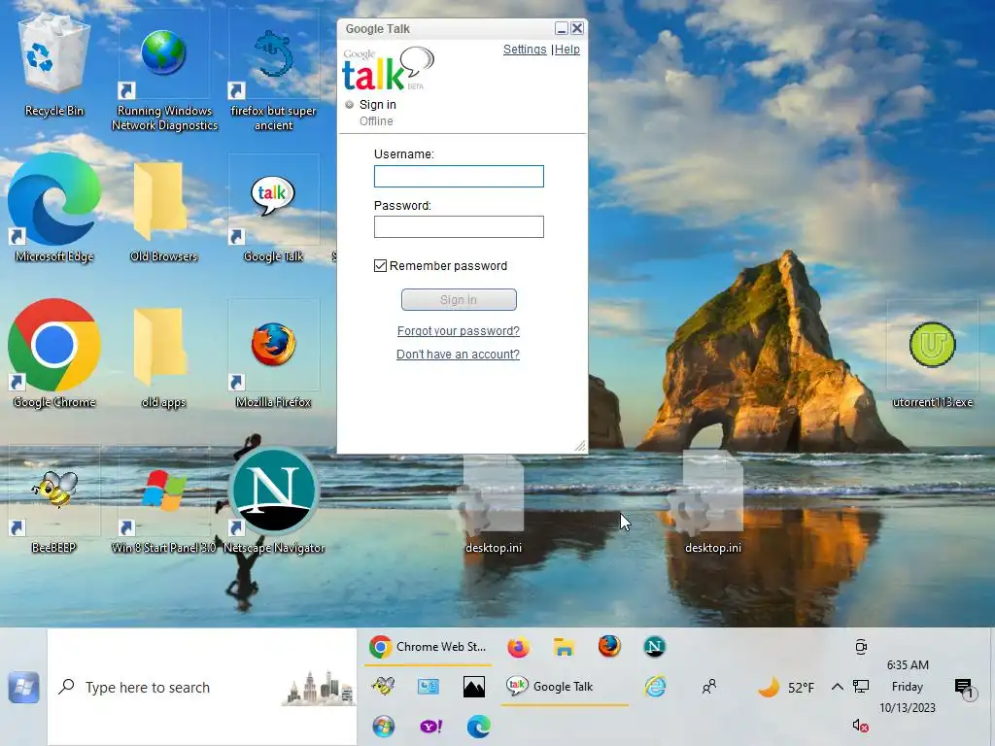
Task: Uncheck Remember password checkbox
Action: (x=380, y=266)
